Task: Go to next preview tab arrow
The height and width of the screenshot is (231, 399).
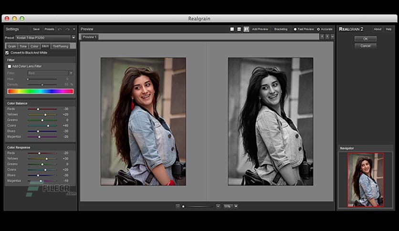Action: tap(327, 37)
